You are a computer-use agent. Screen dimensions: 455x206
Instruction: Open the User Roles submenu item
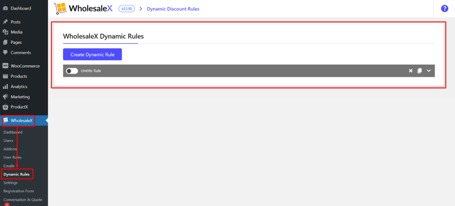[x=12, y=157]
